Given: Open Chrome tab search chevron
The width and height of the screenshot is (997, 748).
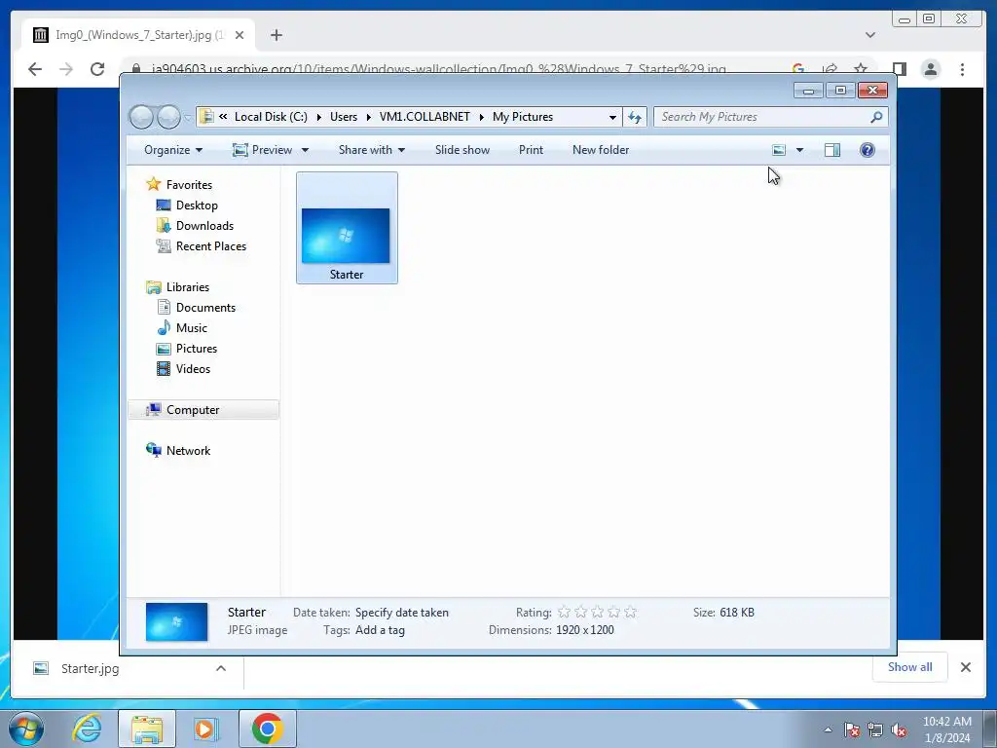Looking at the screenshot, I should [x=870, y=35].
